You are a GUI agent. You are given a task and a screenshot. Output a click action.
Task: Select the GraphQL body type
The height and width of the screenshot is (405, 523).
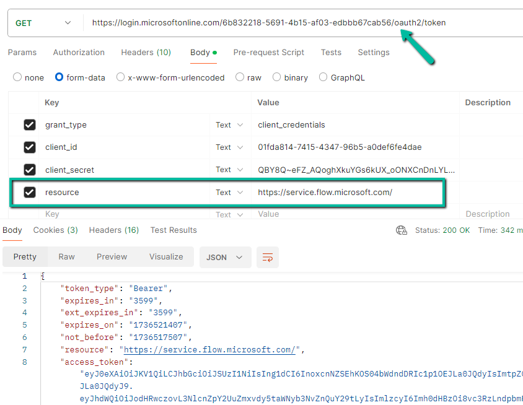(323, 77)
